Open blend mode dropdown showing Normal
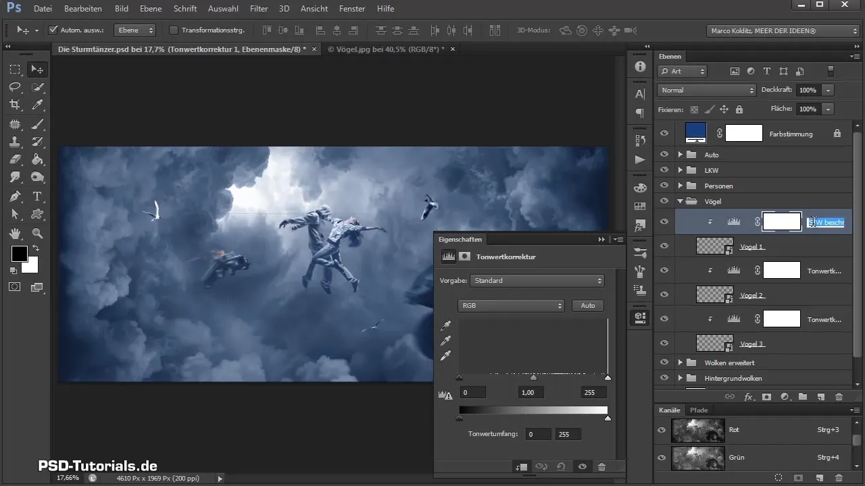 (707, 90)
